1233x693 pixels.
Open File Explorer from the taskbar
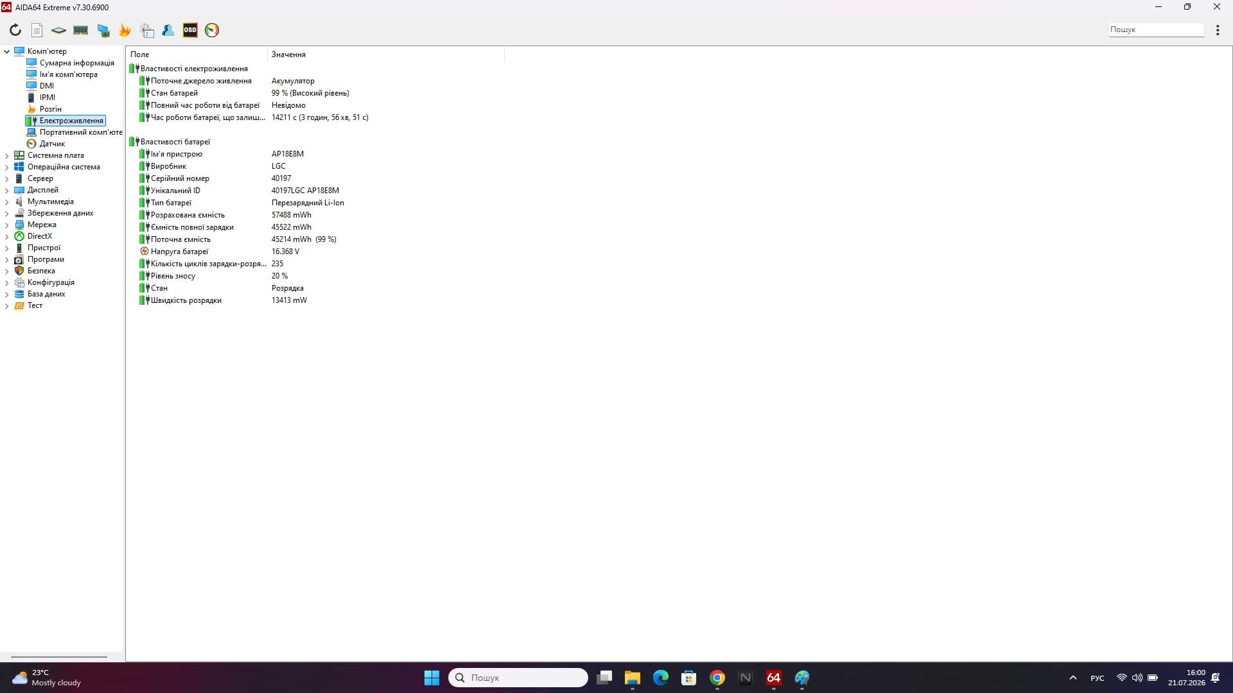point(632,678)
